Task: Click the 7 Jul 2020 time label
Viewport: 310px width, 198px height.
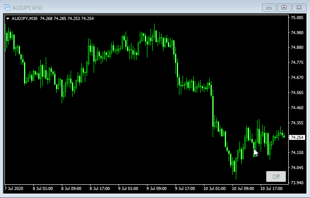Action: coord(14,189)
